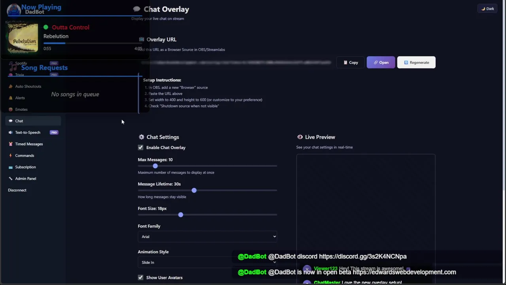Click Disconnect in the sidebar
The width and height of the screenshot is (506, 285).
(x=17, y=190)
